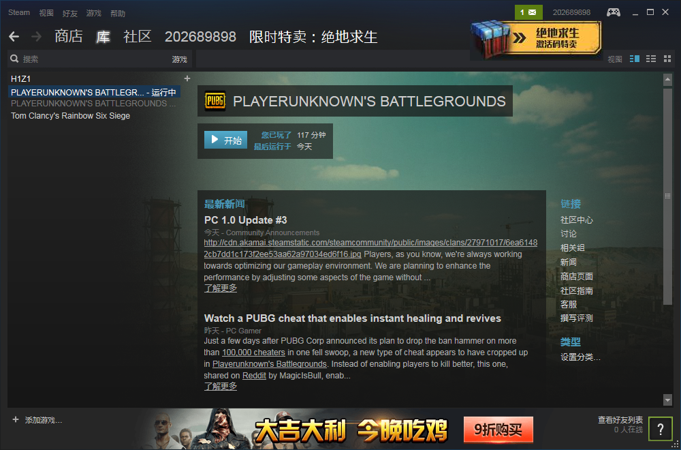Open the 游戏 menu
Screen dimensions: 681x450
click(93, 13)
